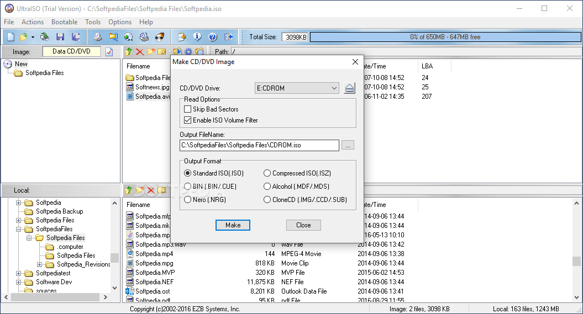The width and height of the screenshot is (583, 314).
Task: Select Softpedia.mp4 in the local file list
Action: tap(154, 254)
